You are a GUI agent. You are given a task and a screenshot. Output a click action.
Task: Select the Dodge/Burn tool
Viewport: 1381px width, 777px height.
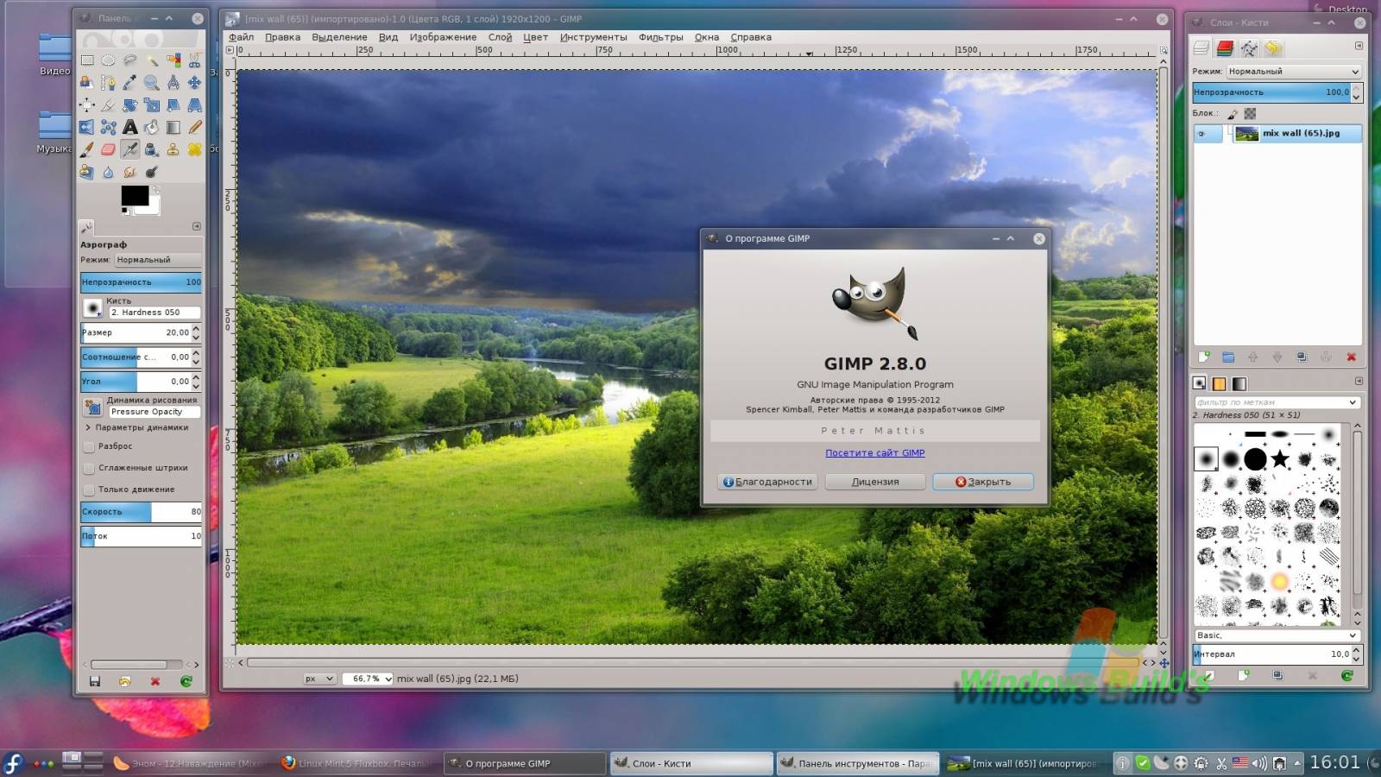pyautogui.click(x=152, y=172)
